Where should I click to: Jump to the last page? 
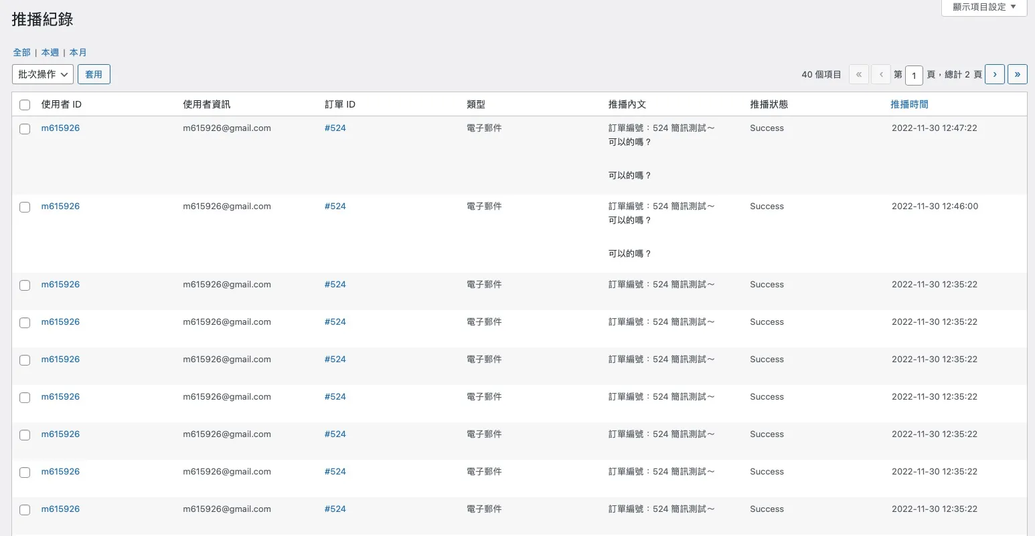click(1018, 74)
